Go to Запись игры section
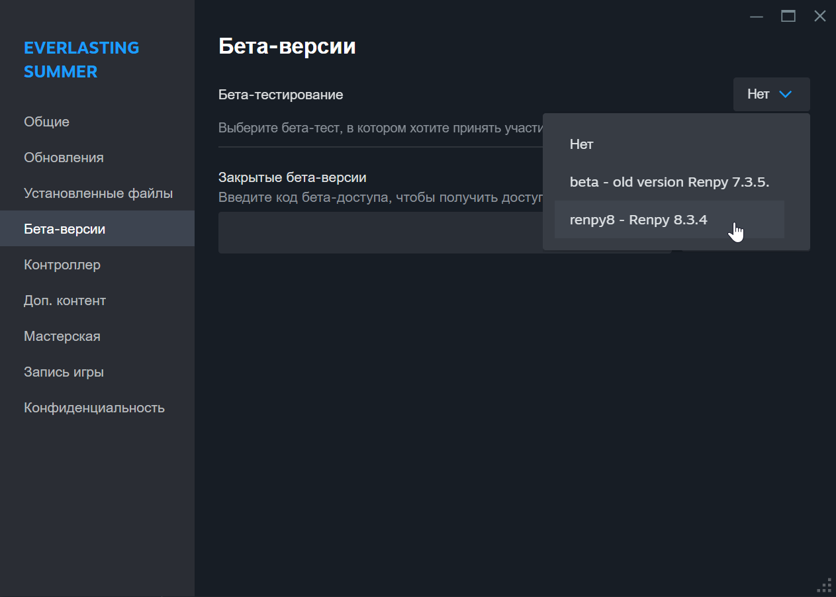Image resolution: width=836 pixels, height=597 pixels. [x=64, y=372]
